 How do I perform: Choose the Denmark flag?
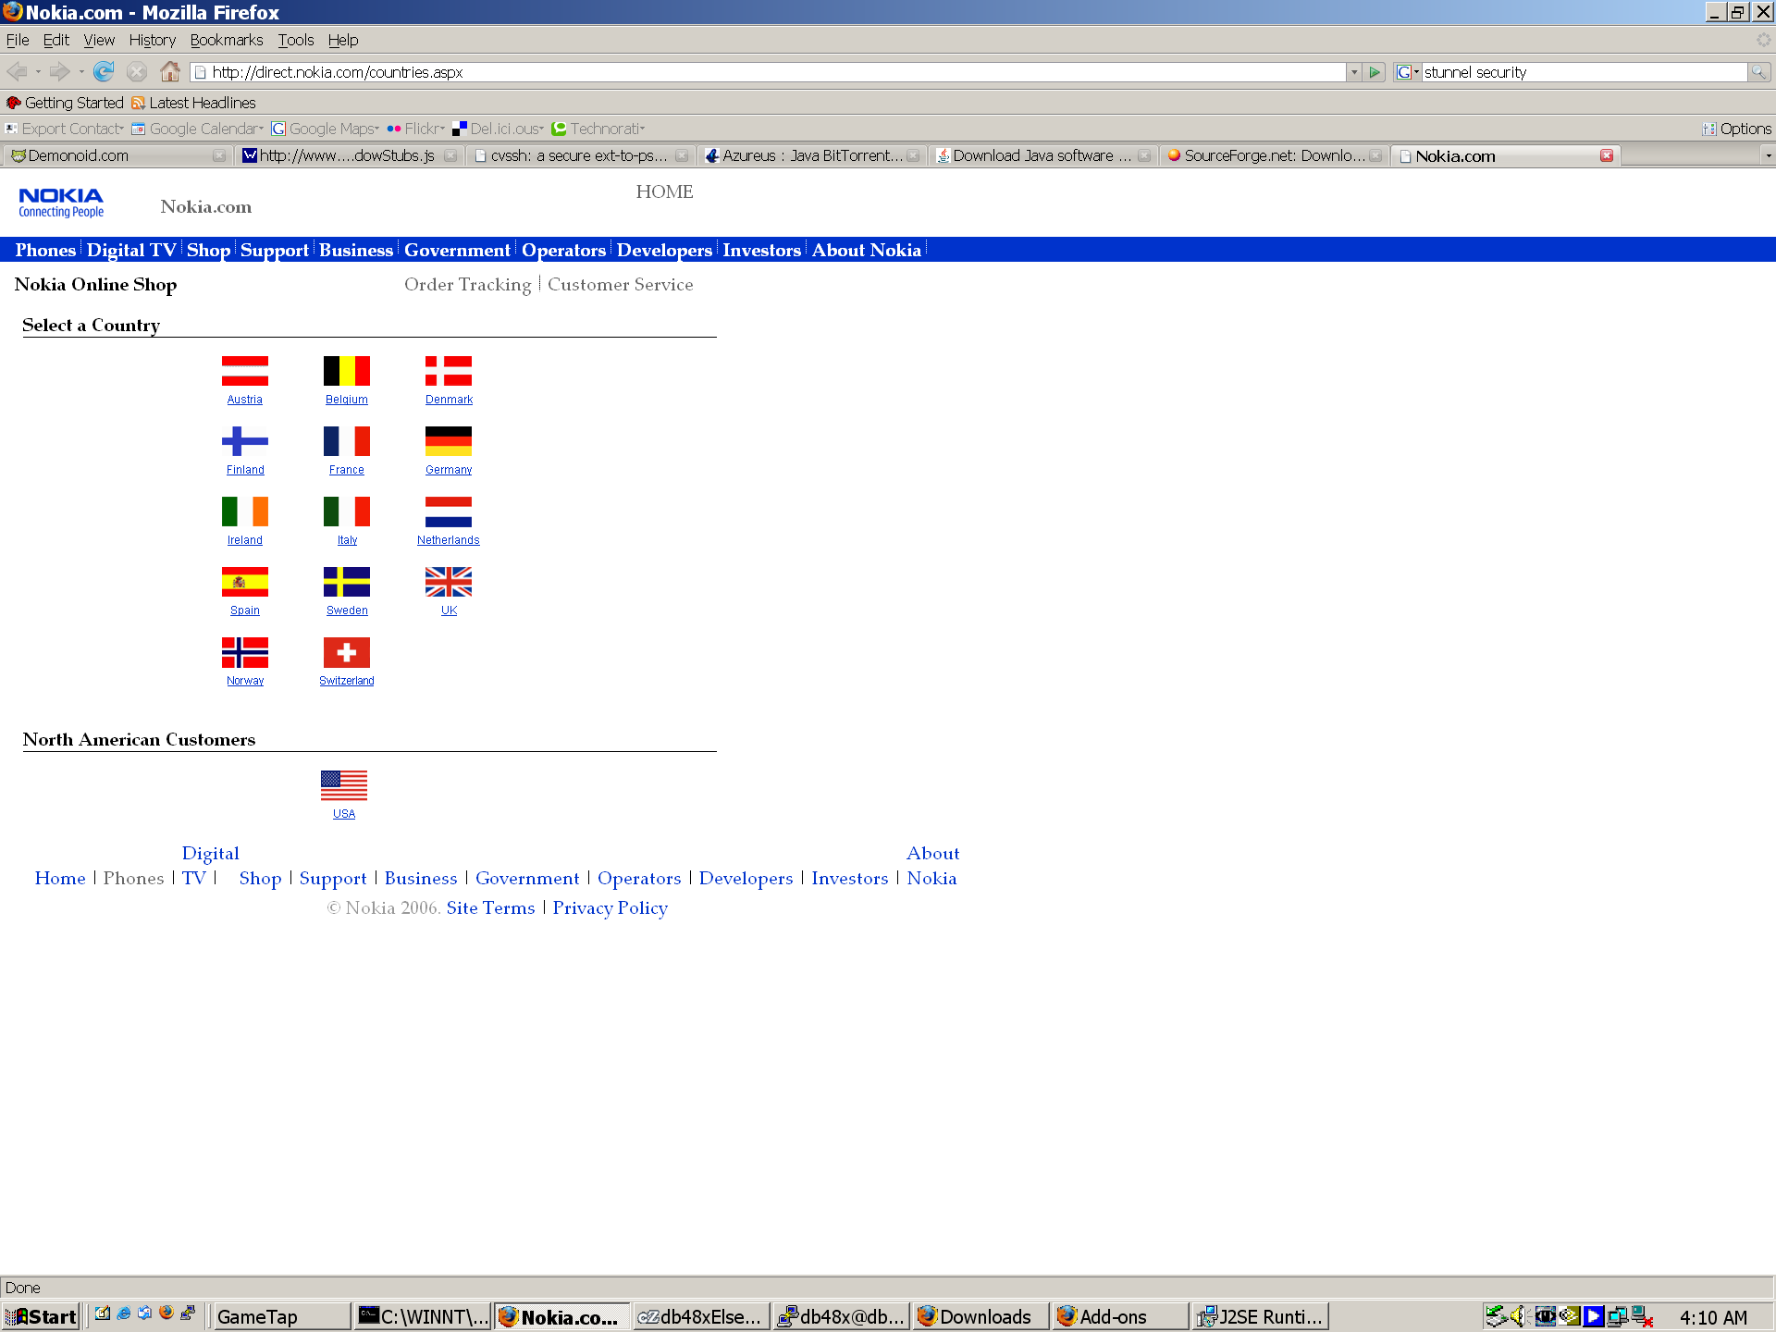tap(449, 371)
